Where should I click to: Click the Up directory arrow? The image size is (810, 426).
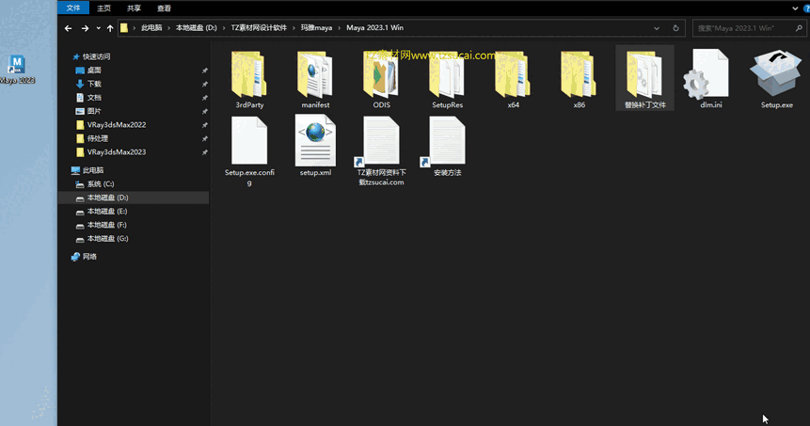(110, 28)
